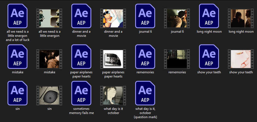The image size is (257, 122).
Task: Click 'sin' label under the video thumbnail
Action: [x=49, y=109]
